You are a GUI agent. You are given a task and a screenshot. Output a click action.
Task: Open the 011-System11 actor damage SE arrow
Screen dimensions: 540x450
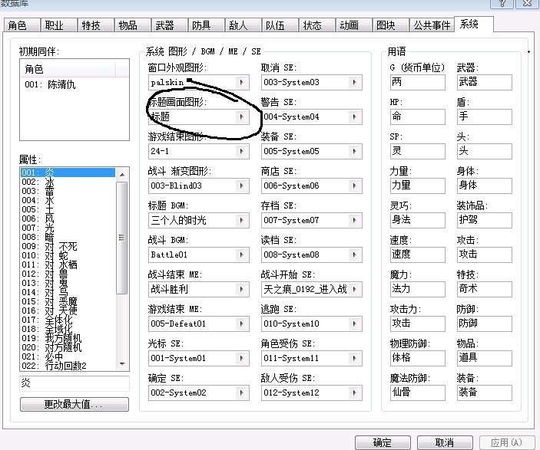pos(354,358)
